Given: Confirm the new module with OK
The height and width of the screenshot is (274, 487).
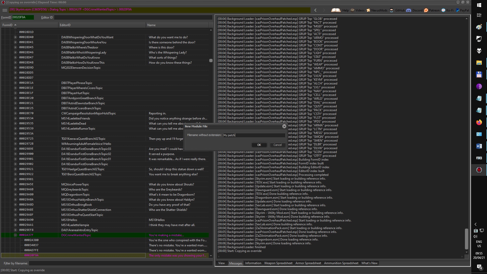Looking at the screenshot, I should pos(259,145).
